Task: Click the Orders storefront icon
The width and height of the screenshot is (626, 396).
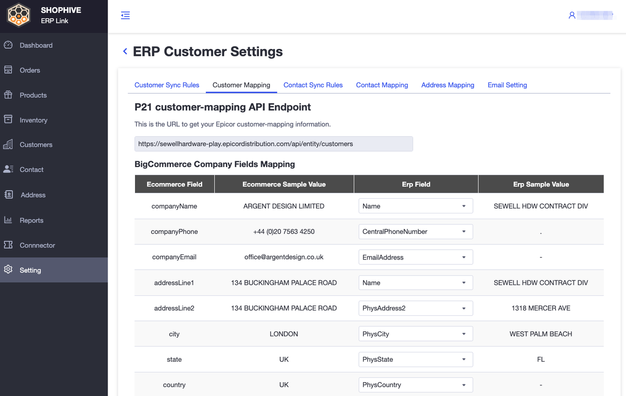Action: coord(8,70)
